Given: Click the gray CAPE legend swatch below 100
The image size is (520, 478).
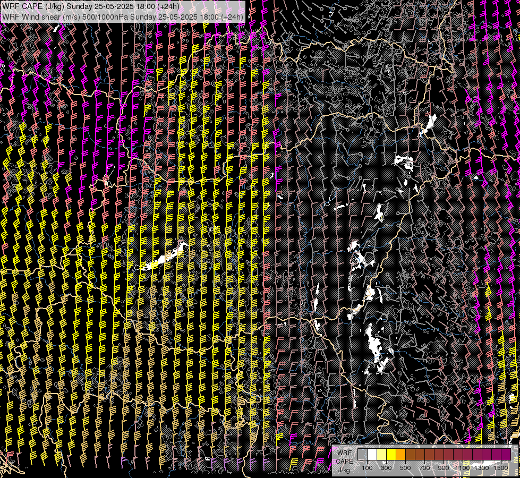Looking at the screenshot, I should click(x=362, y=454).
